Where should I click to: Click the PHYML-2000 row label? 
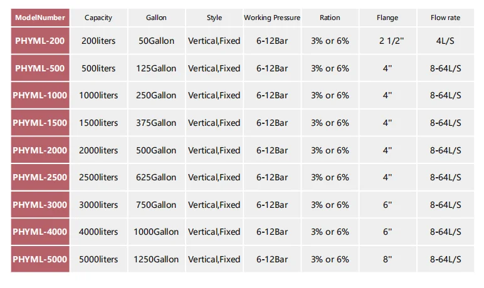[x=40, y=150]
